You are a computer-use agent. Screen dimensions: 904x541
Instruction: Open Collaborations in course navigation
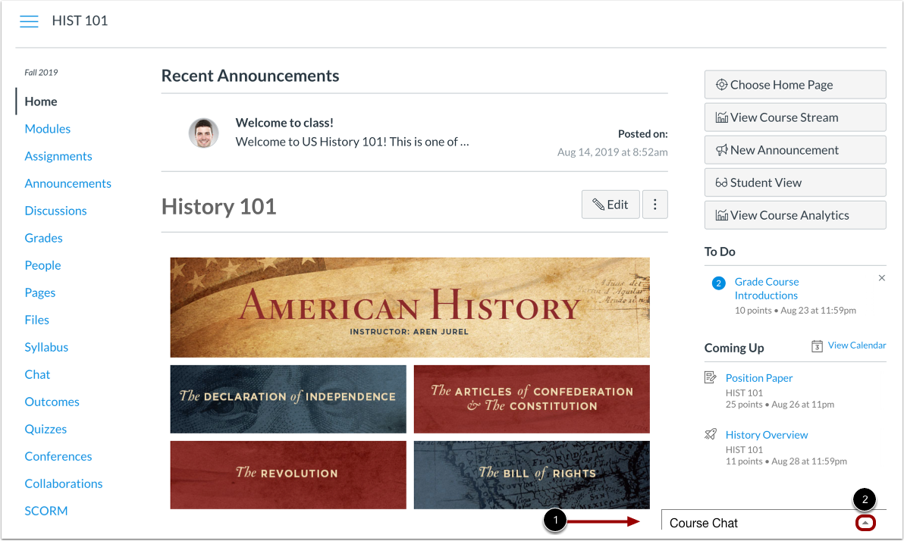click(x=64, y=483)
